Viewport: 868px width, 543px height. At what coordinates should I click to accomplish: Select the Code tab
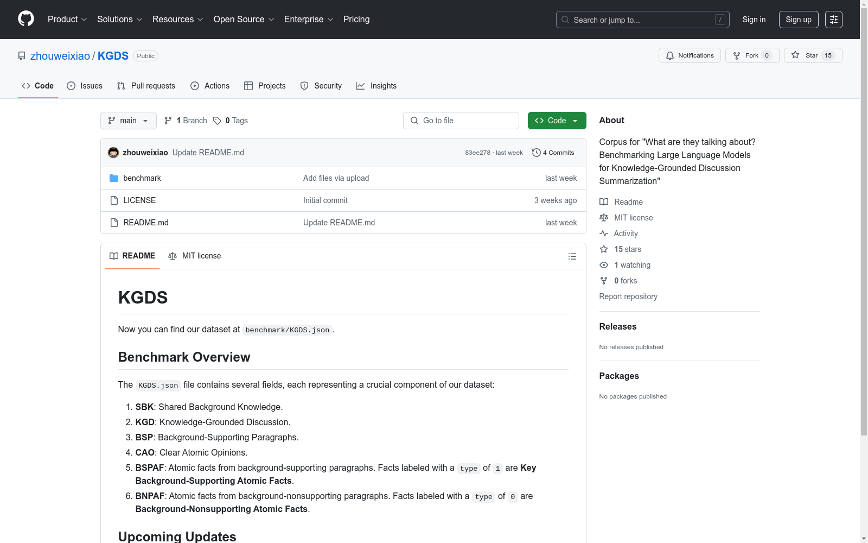pos(37,86)
